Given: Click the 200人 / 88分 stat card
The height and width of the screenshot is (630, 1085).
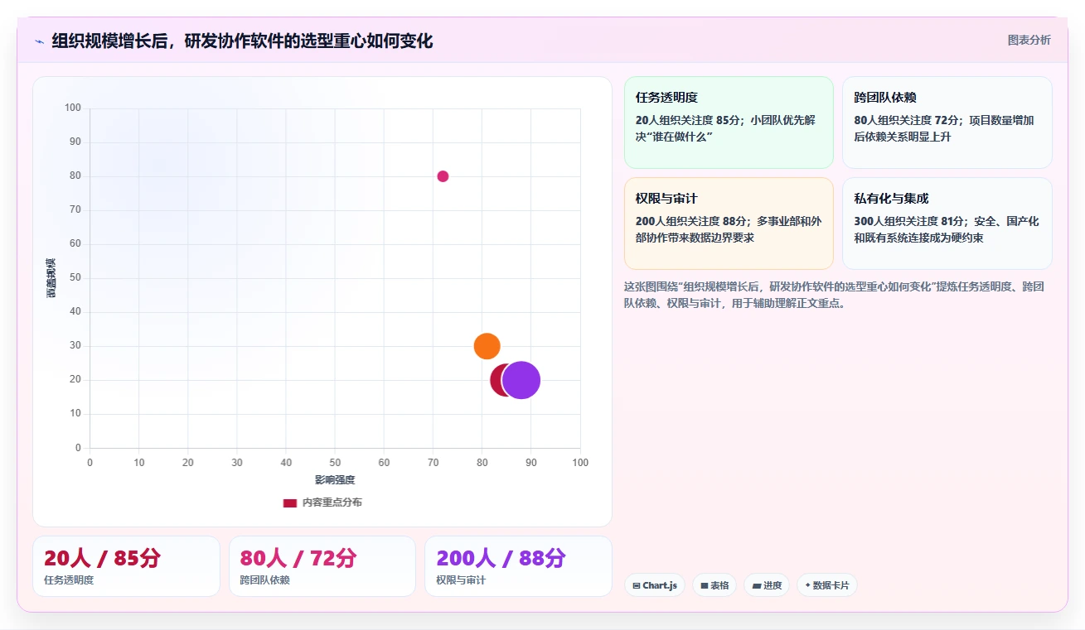Looking at the screenshot, I should pyautogui.click(x=518, y=566).
